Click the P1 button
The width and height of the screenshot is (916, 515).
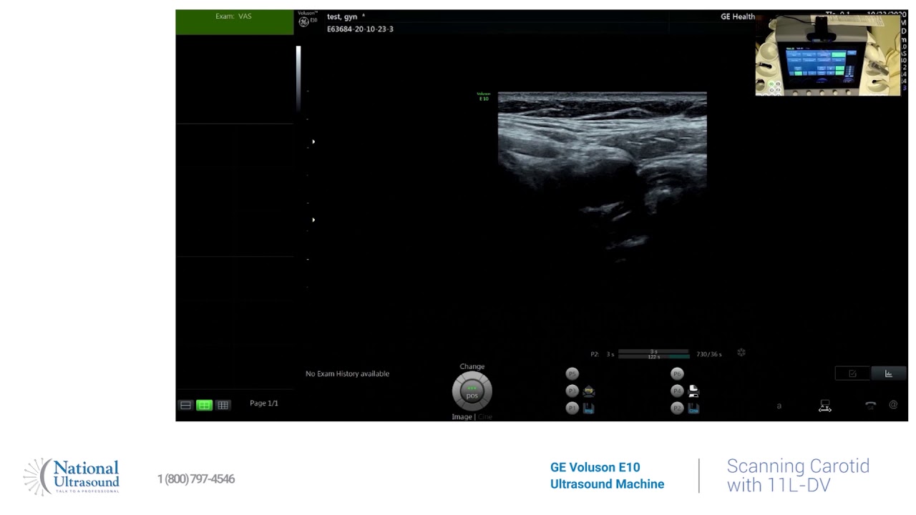[x=572, y=408]
